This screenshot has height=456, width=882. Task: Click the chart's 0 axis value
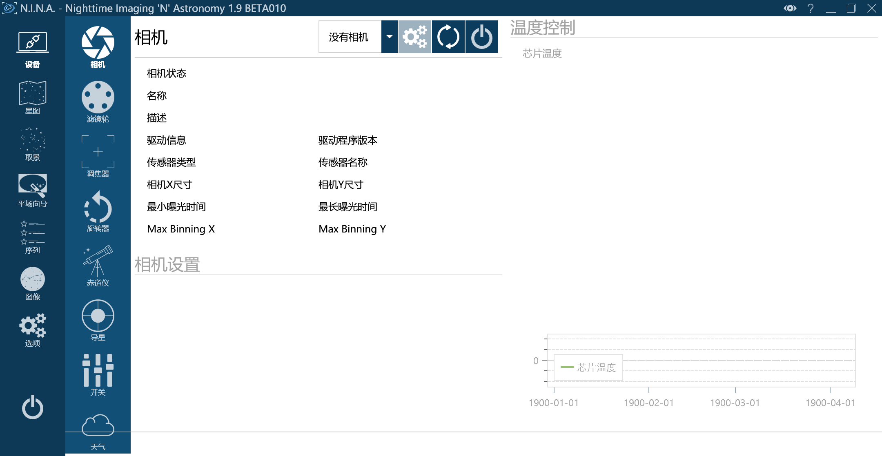[x=536, y=361]
